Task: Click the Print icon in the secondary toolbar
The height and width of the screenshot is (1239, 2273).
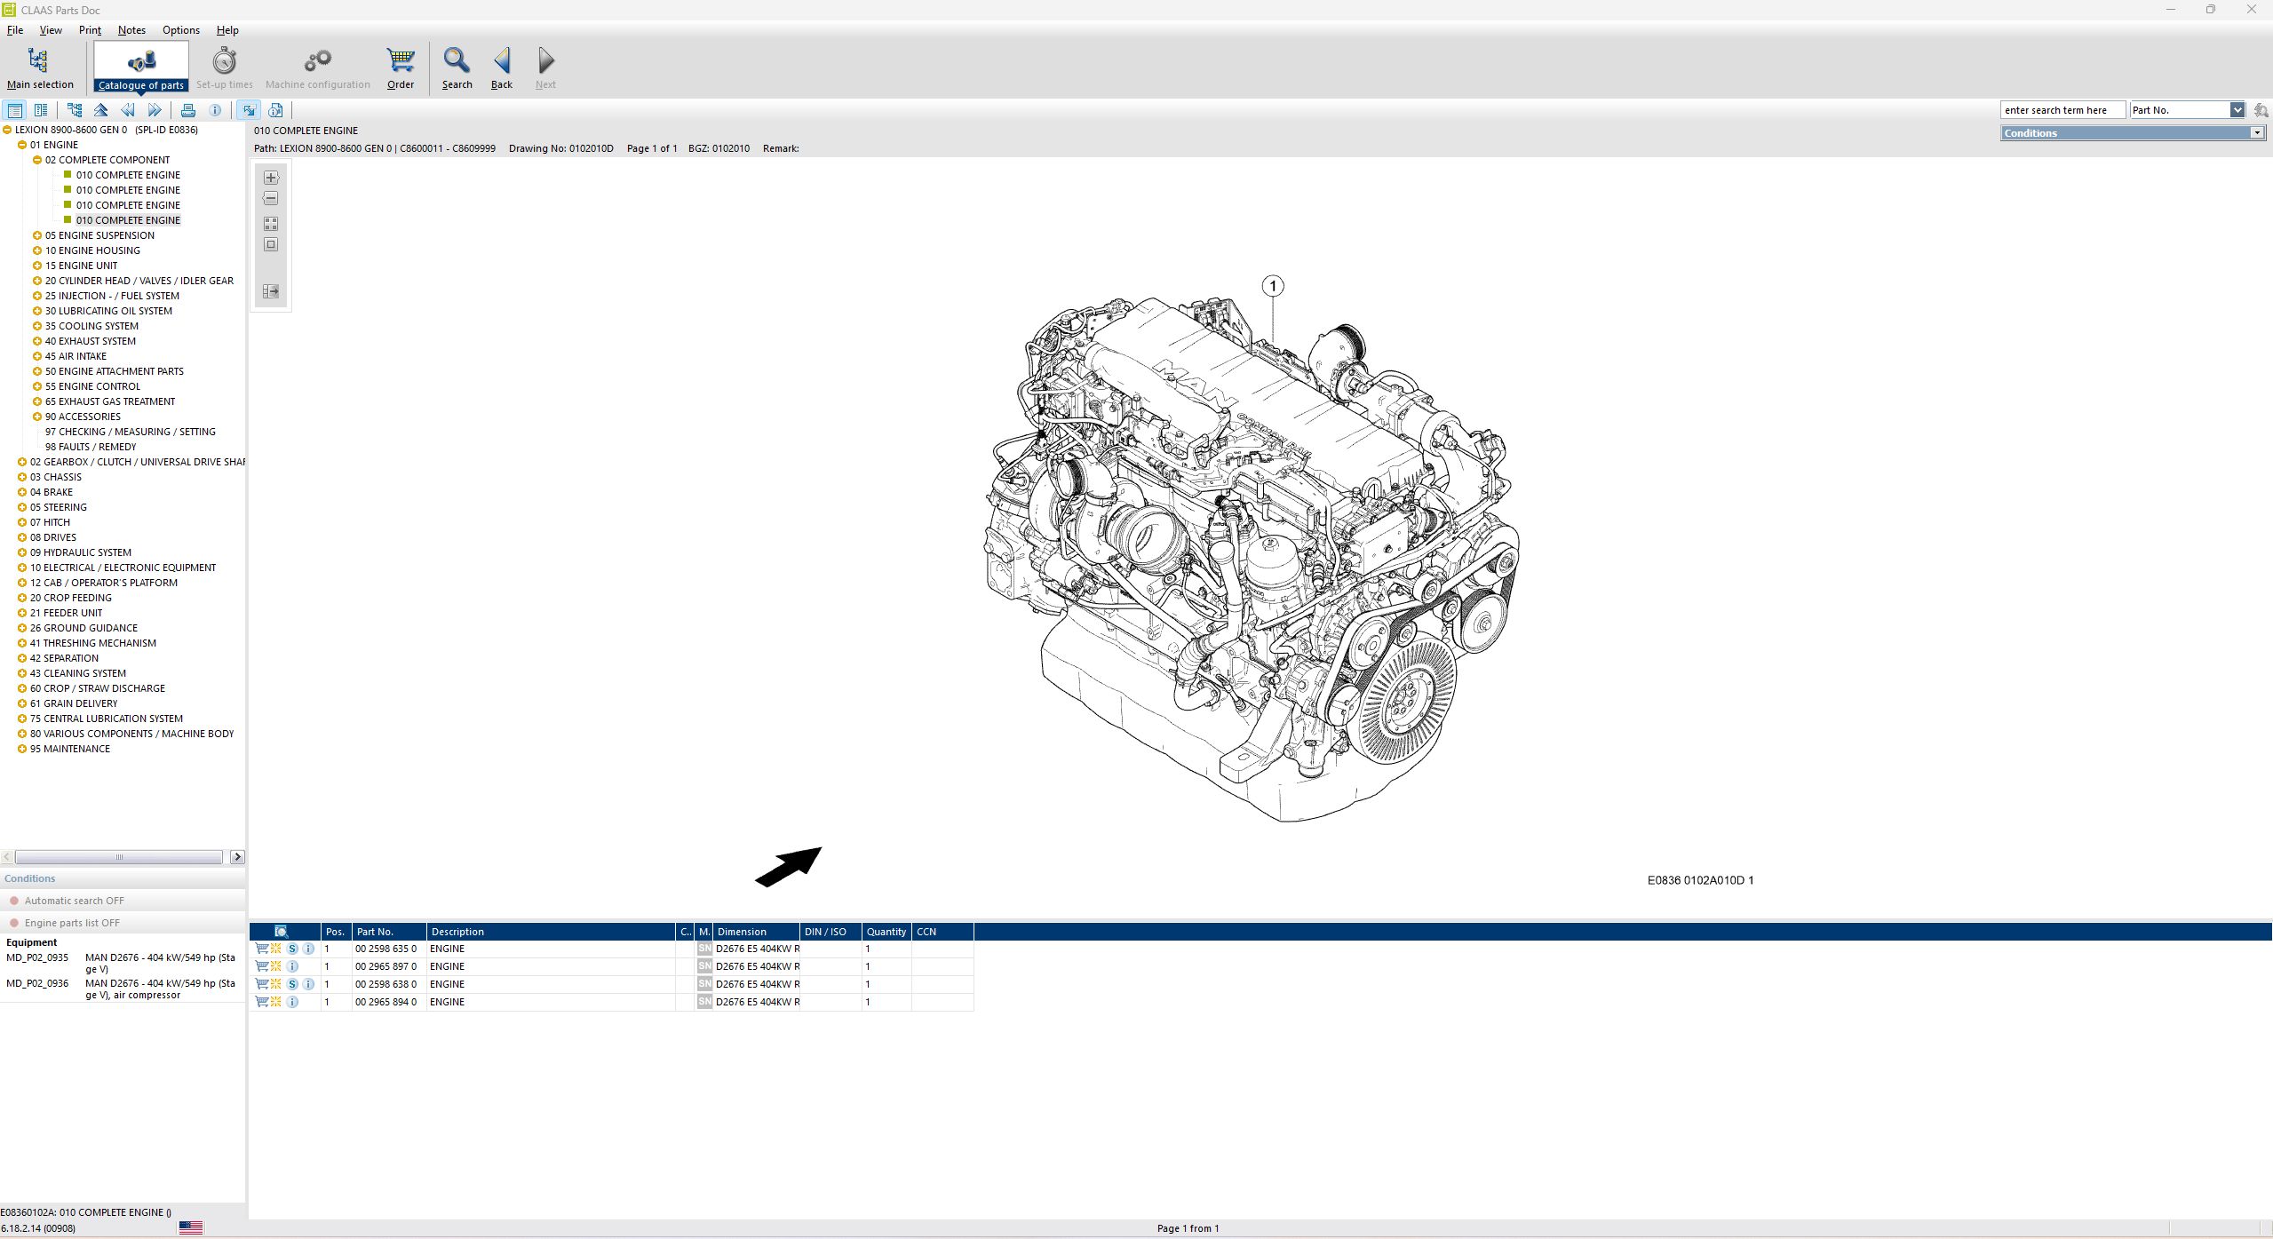Action: (x=188, y=109)
